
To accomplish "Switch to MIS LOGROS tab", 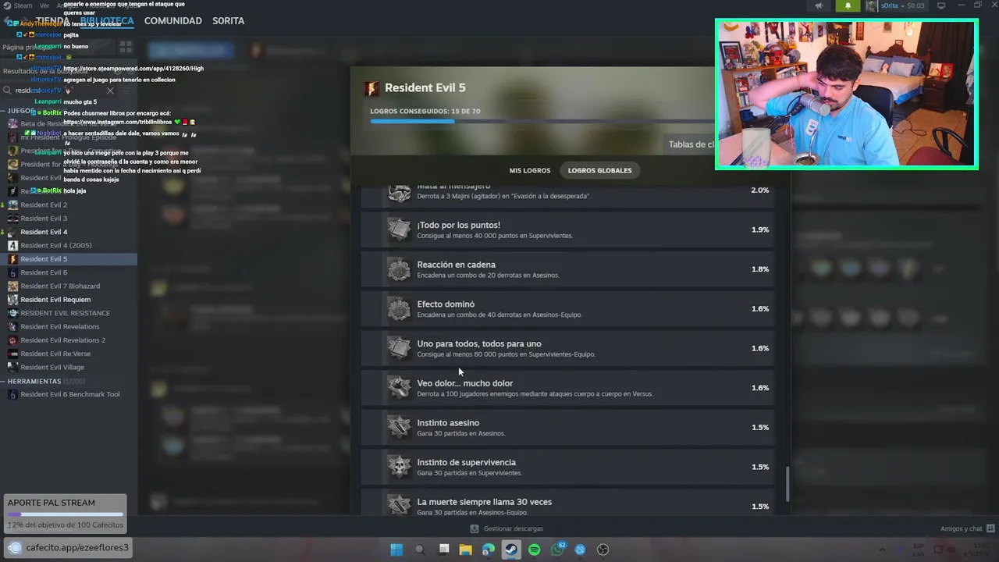I will [x=530, y=170].
